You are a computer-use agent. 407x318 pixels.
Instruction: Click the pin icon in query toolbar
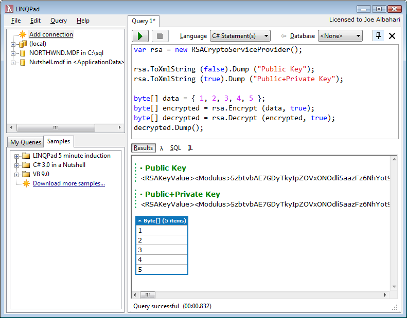pos(378,35)
